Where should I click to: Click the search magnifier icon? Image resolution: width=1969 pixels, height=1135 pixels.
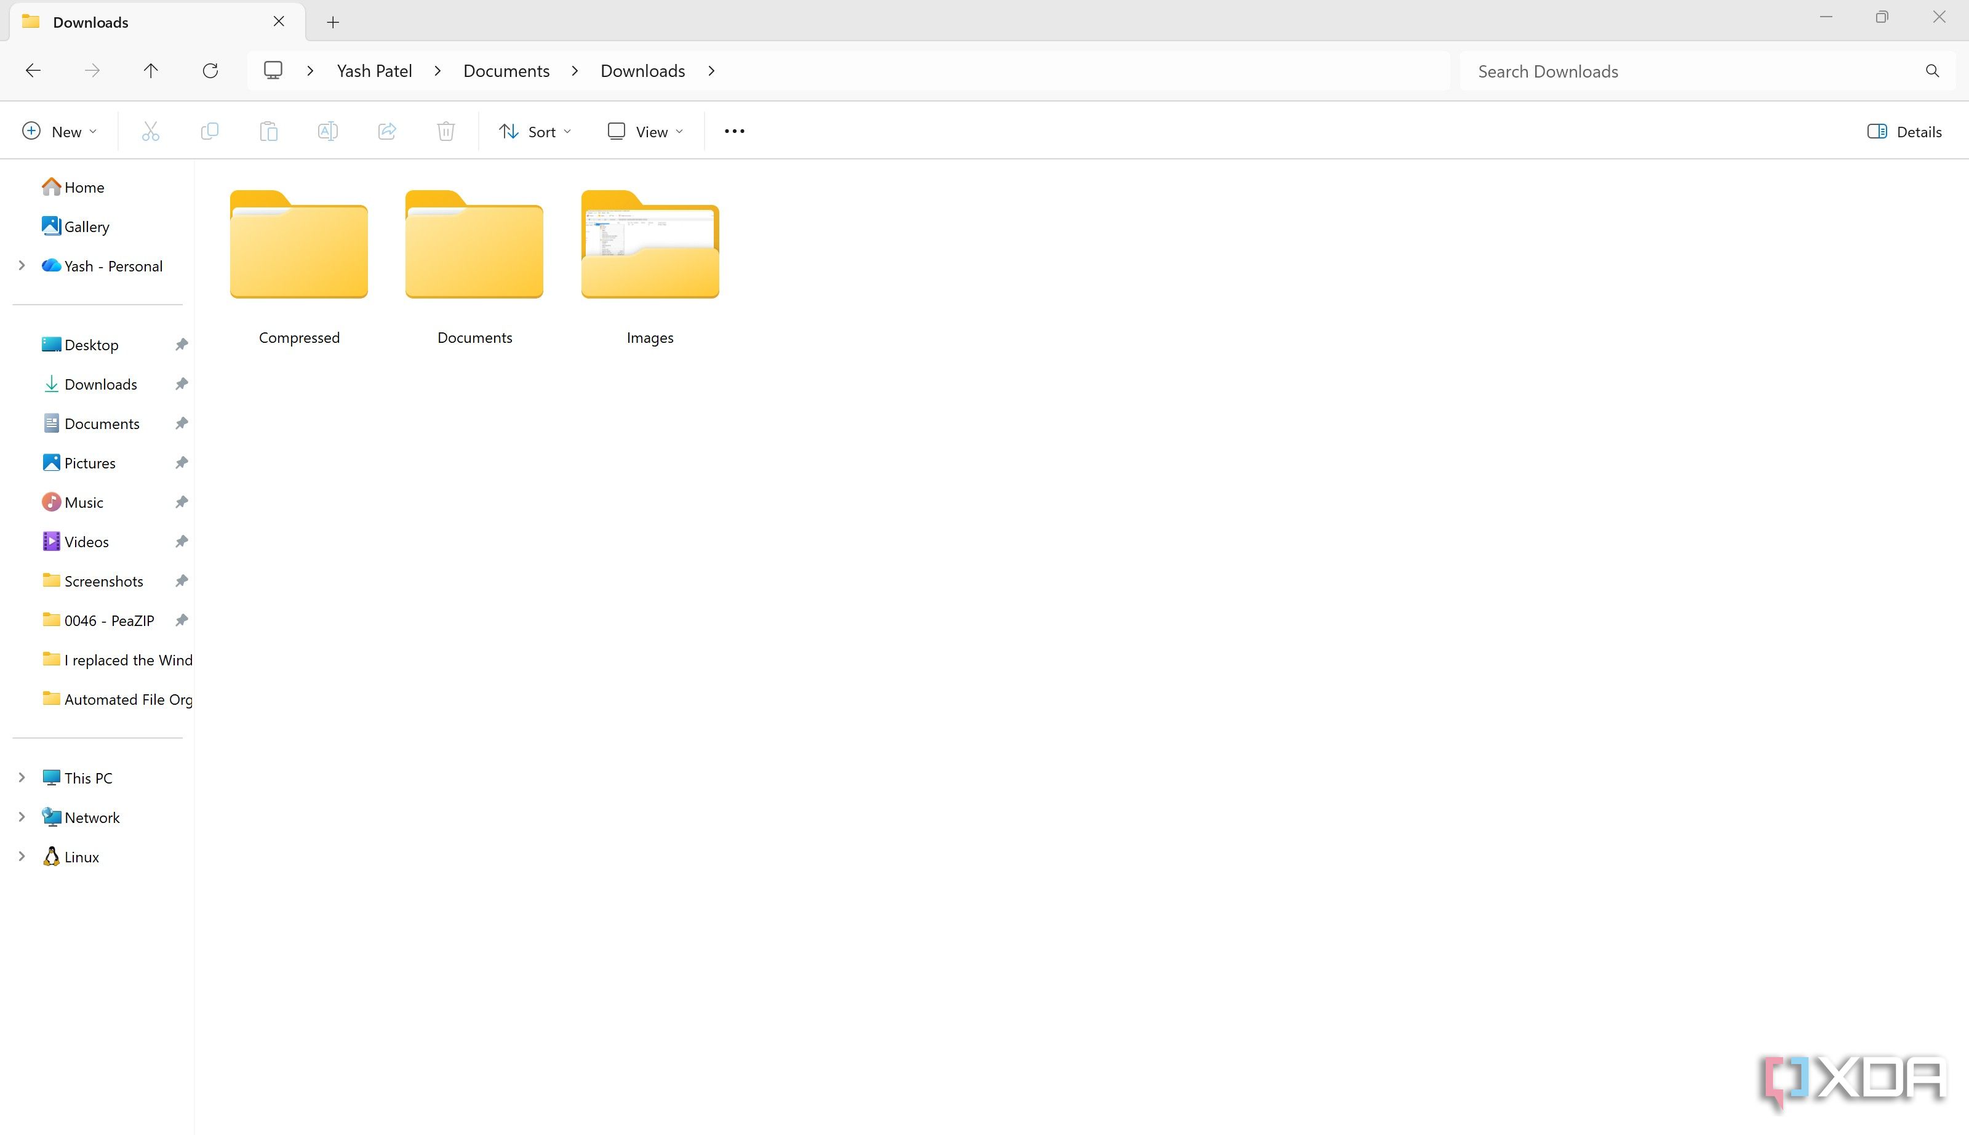pyautogui.click(x=1932, y=71)
